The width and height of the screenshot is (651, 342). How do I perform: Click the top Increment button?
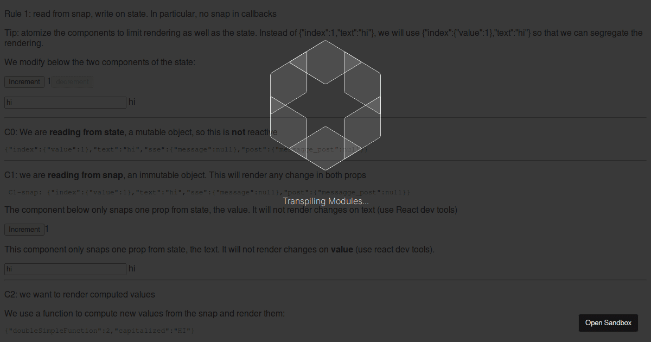tap(24, 82)
